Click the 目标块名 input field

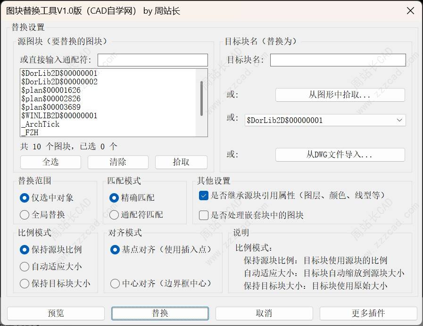click(x=337, y=60)
